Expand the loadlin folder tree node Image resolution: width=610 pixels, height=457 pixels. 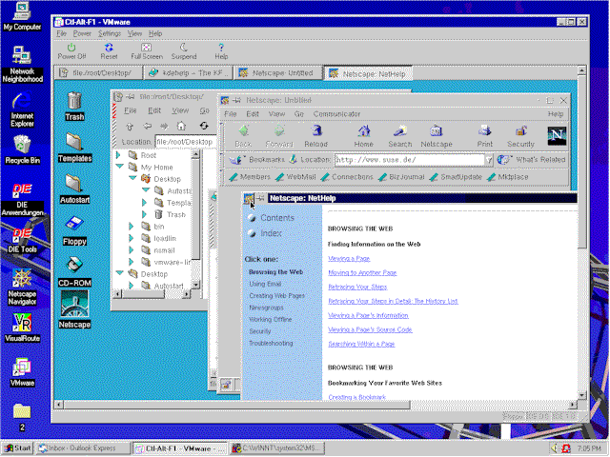(x=132, y=238)
